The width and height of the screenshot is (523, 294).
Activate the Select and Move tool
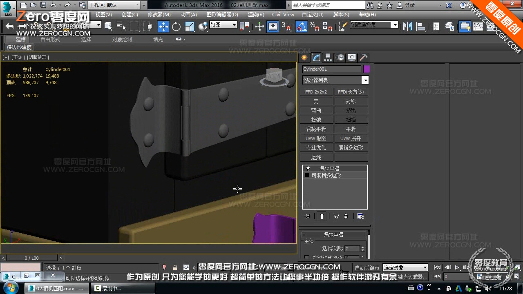(163, 27)
